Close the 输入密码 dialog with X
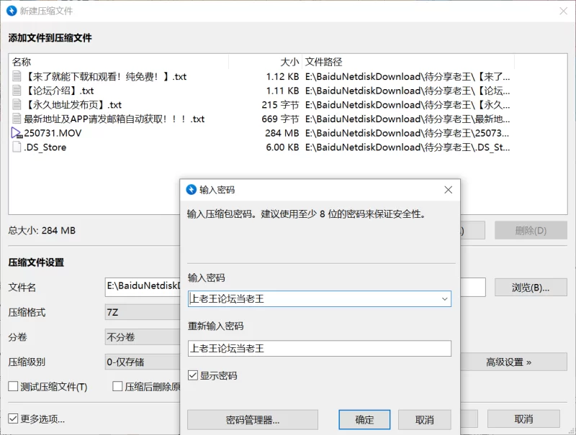The image size is (576, 435). click(x=448, y=190)
